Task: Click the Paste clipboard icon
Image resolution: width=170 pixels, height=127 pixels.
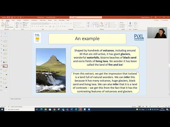Action: tap(2, 24)
